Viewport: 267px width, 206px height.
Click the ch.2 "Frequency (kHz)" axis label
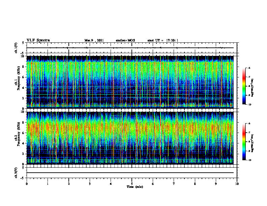pyautogui.click(x=18, y=134)
